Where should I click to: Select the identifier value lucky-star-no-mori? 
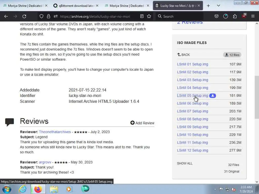85,96
